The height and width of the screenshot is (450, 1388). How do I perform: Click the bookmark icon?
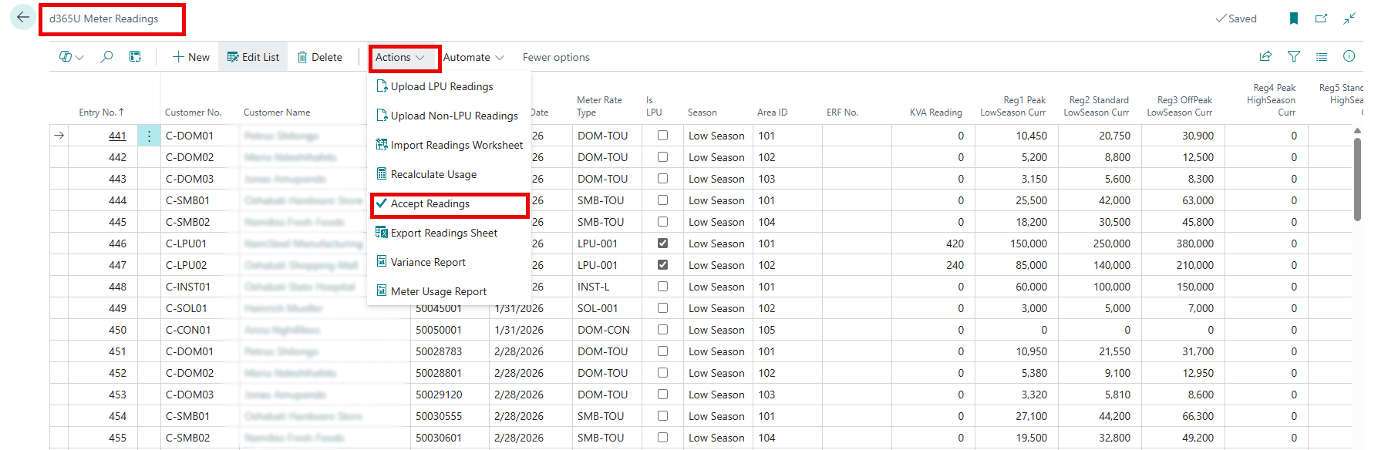[1294, 18]
